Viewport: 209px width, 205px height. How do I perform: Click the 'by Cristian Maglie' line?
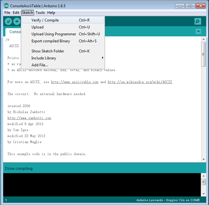pos(24,142)
